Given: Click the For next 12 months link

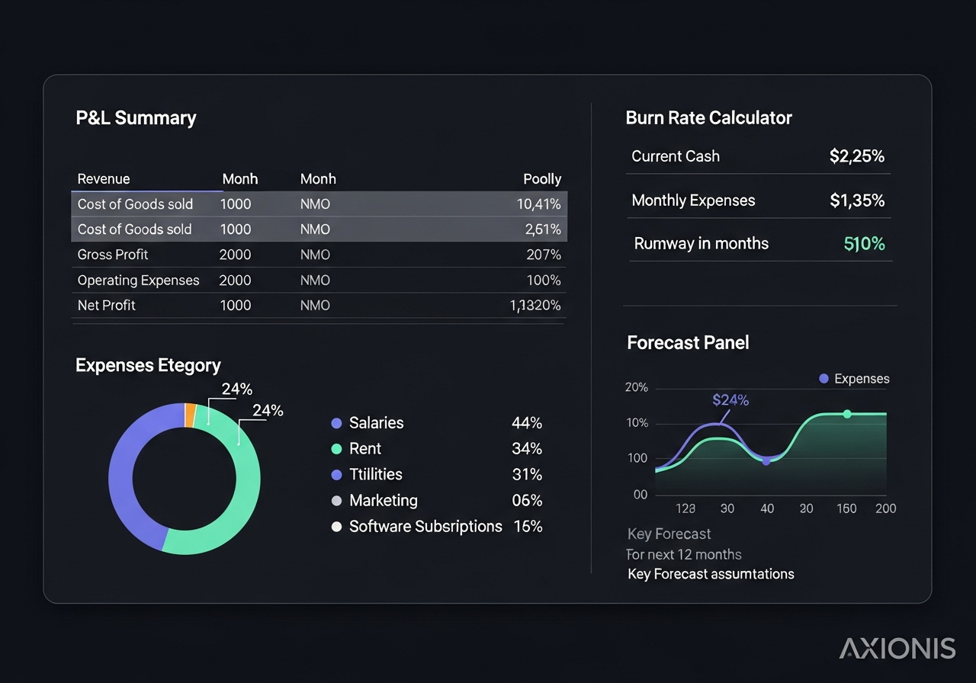Looking at the screenshot, I should [x=683, y=554].
